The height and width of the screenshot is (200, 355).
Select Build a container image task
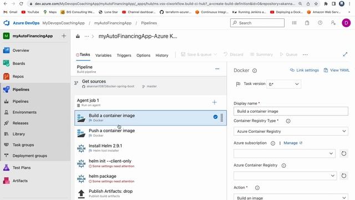(x=150, y=118)
